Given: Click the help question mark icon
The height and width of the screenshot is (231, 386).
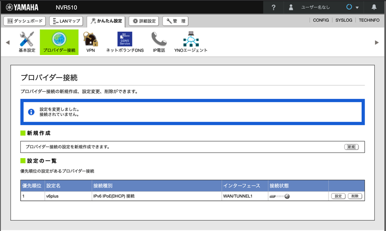Looking at the screenshot, I should pos(274,7).
